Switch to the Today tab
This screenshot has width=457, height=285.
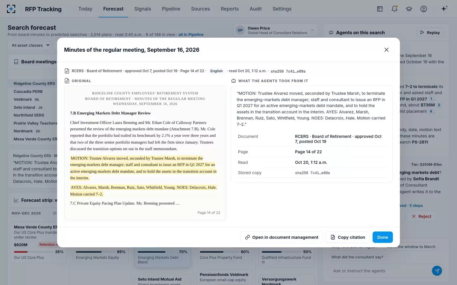pos(85,9)
